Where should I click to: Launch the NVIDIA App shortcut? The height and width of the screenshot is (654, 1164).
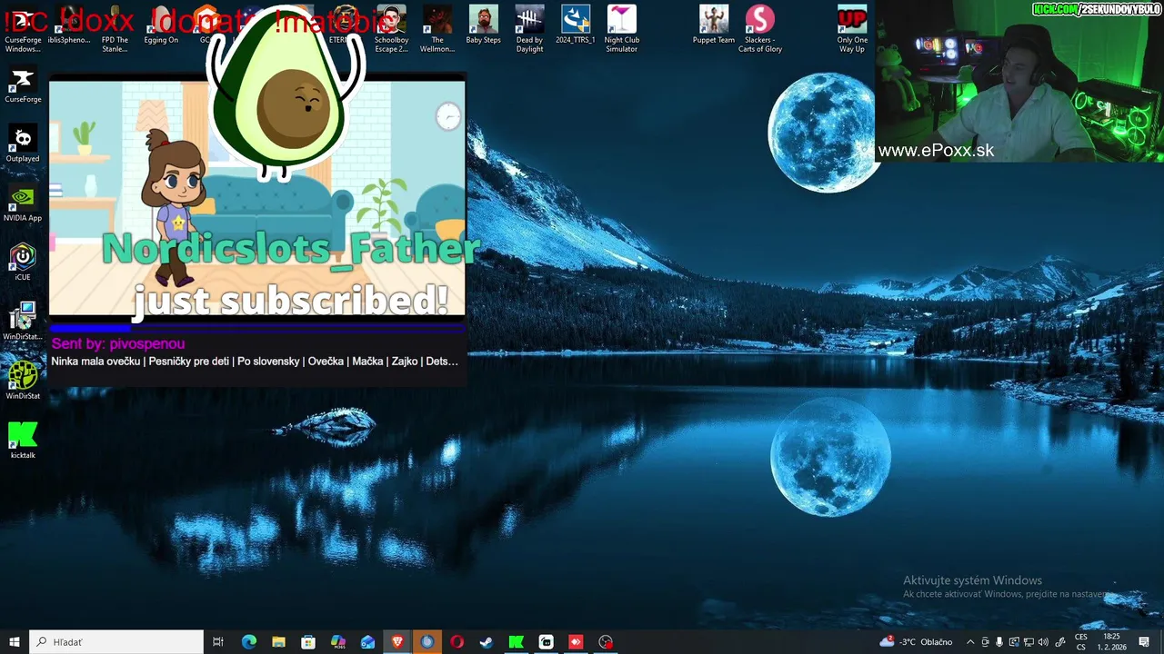[23, 204]
